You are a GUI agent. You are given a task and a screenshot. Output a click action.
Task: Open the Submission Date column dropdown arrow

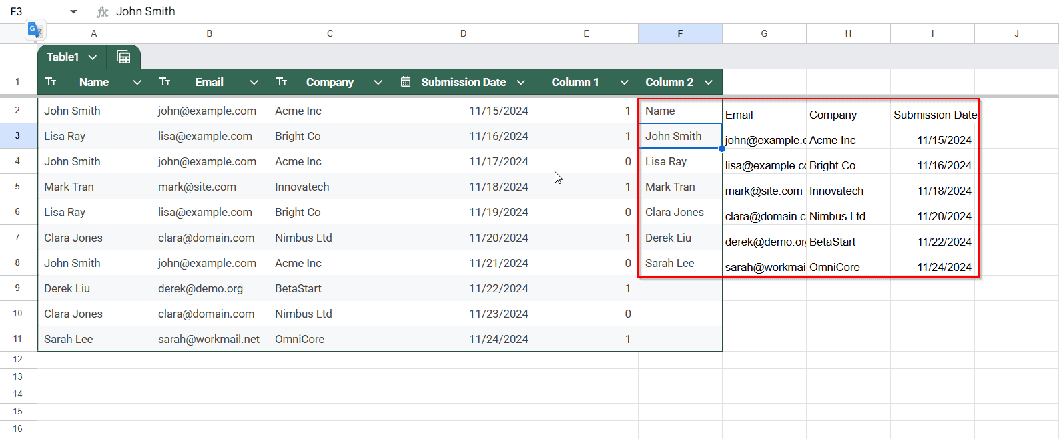[520, 82]
